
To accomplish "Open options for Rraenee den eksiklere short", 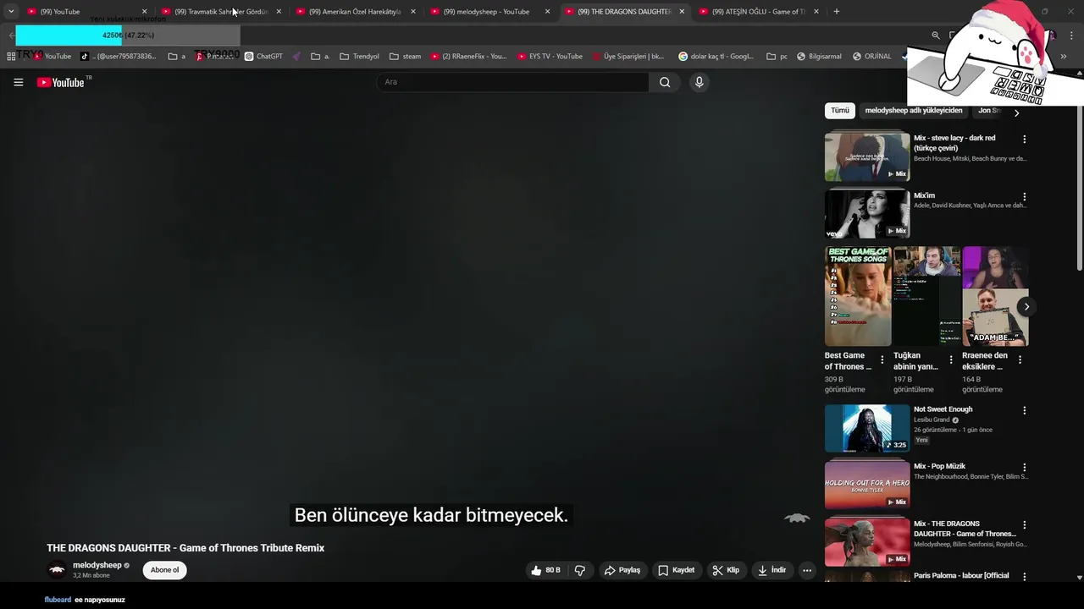I will [1020, 359].
